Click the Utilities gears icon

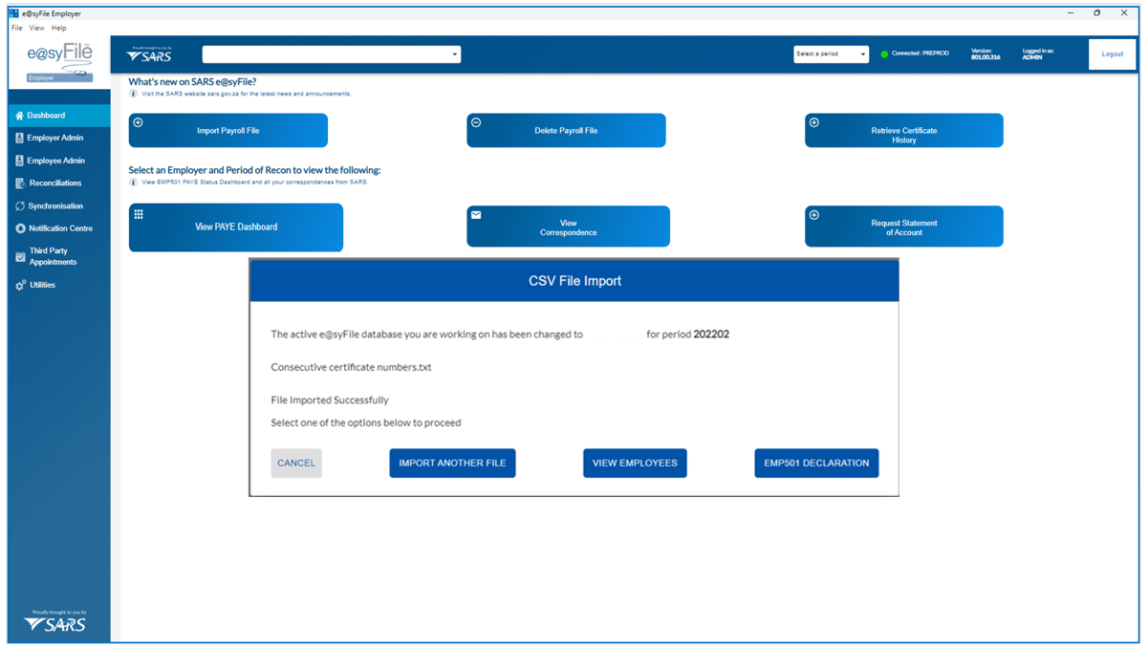20,285
